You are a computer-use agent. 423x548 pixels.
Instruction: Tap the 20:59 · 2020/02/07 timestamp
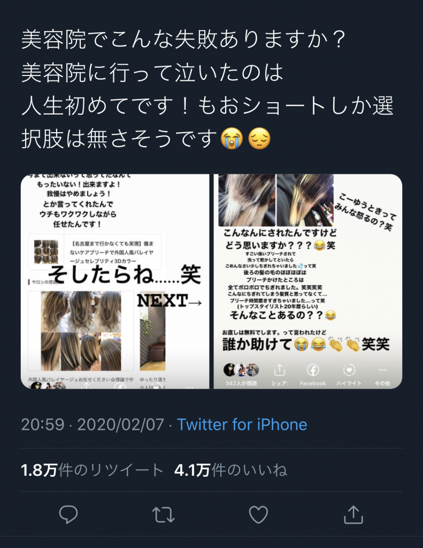[92, 424]
